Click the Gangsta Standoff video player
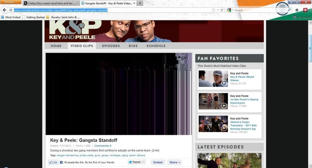This screenshot has width=312, height=168. (119, 94)
